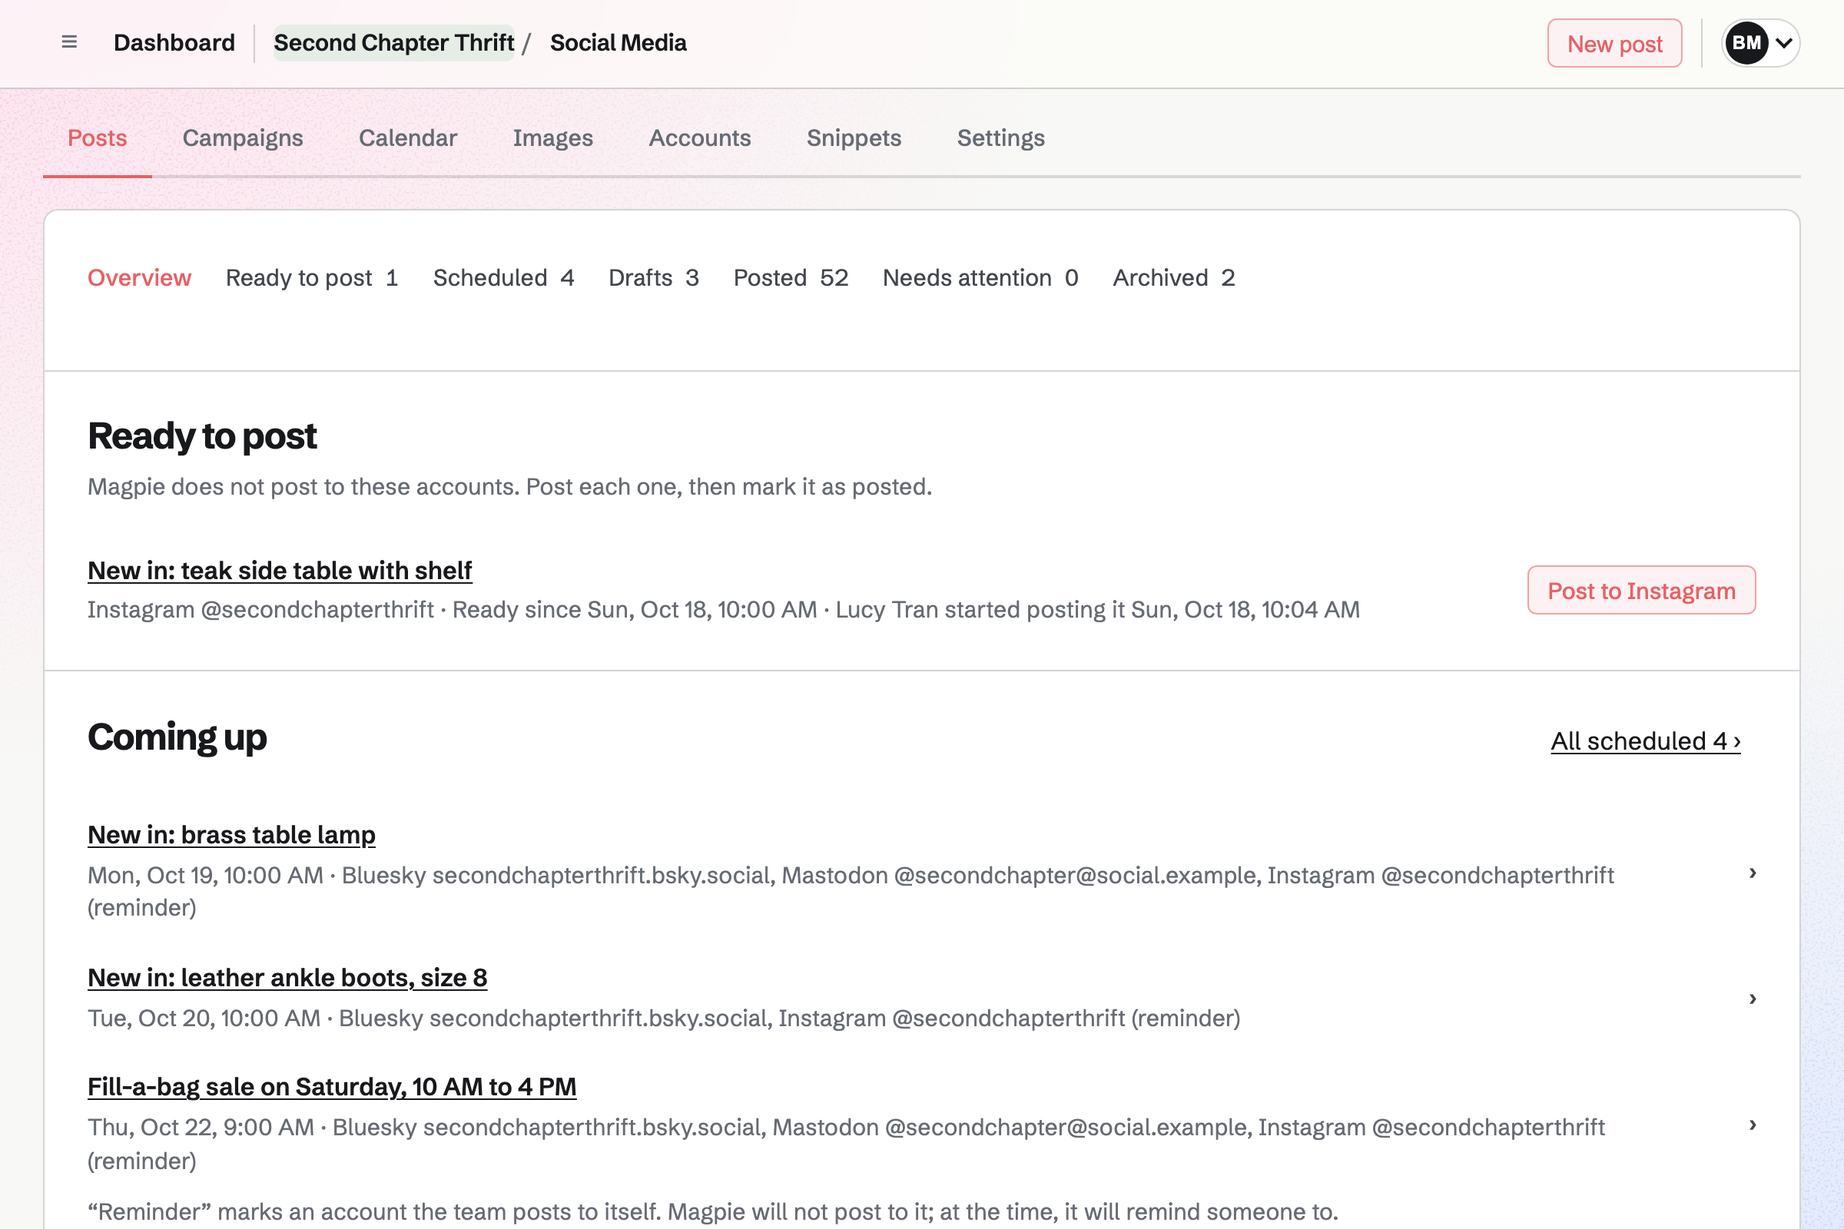Open the Snippets tab
1844x1229 pixels.
click(854, 138)
